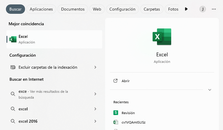The image size is (223, 130).
Task: Open Excel with the Abrir button
Action: pyautogui.click(x=126, y=81)
